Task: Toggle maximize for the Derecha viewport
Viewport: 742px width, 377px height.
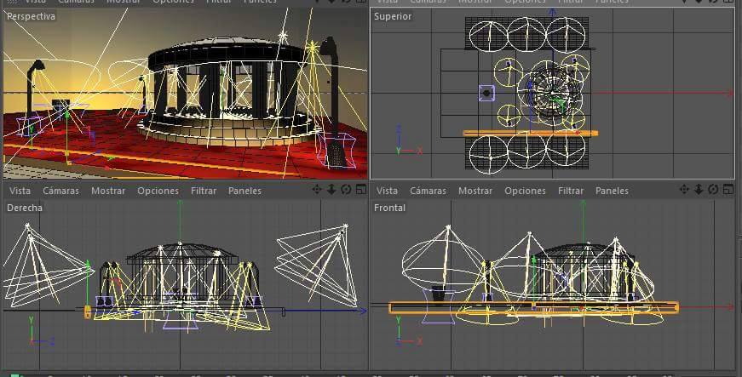Action: (360, 191)
